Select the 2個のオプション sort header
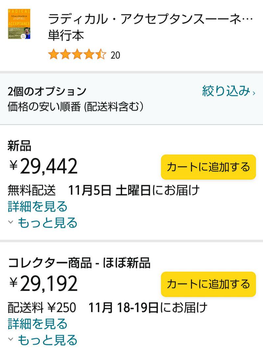 tap(47, 91)
